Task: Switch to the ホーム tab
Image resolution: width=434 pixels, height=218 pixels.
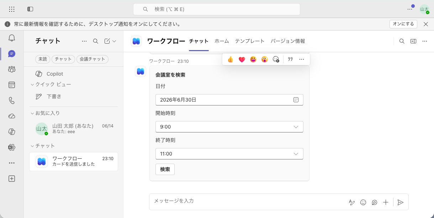Action: 222,41
